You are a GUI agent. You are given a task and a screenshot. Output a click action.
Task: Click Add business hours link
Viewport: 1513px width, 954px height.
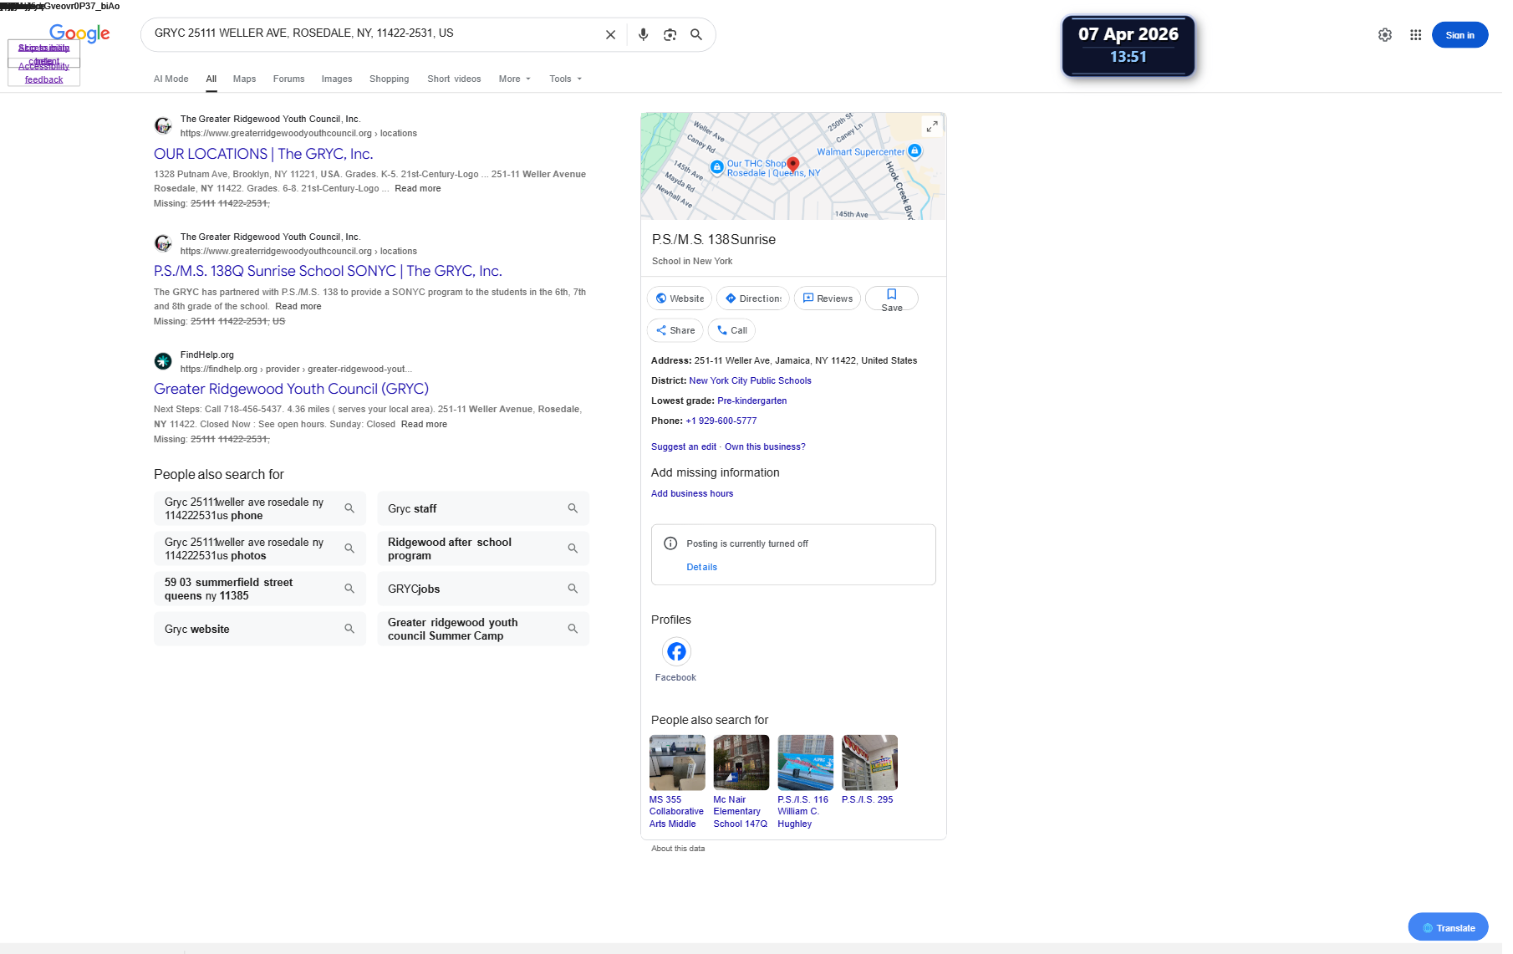(x=692, y=494)
